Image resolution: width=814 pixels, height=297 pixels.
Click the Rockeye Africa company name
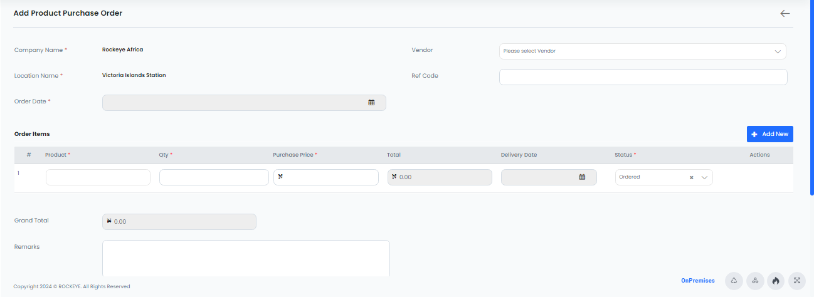coord(122,49)
